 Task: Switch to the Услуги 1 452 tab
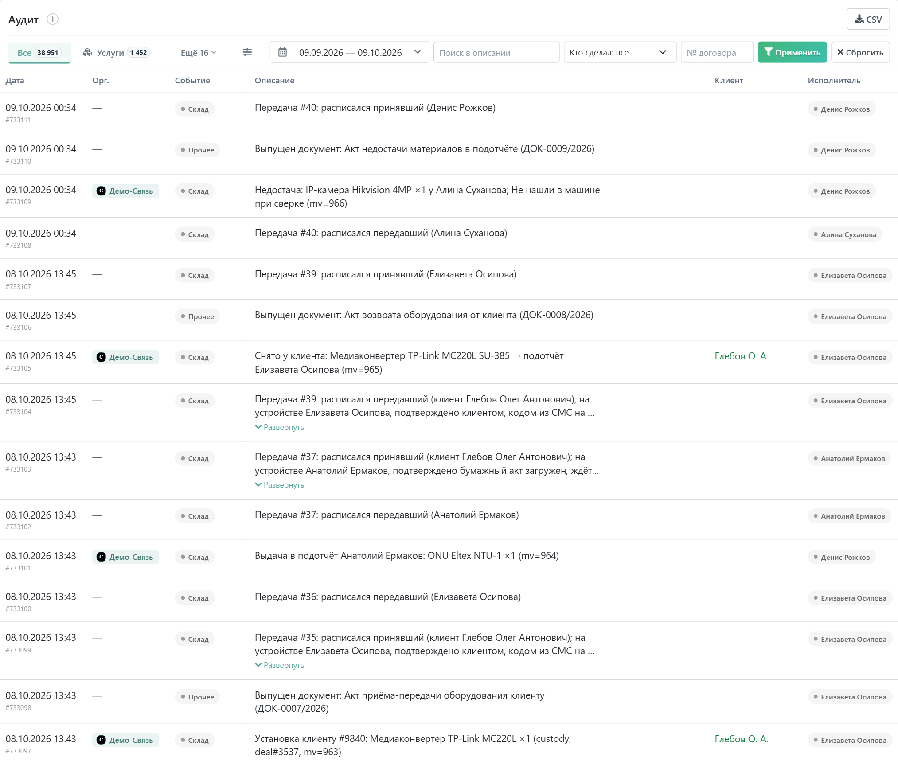pyautogui.click(x=116, y=53)
